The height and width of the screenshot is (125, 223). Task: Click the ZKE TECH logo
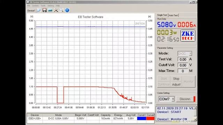tap(188, 36)
